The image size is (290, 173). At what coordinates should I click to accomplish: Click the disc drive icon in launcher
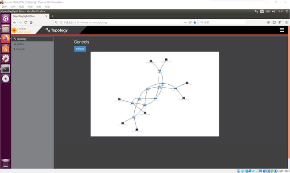click(6, 79)
